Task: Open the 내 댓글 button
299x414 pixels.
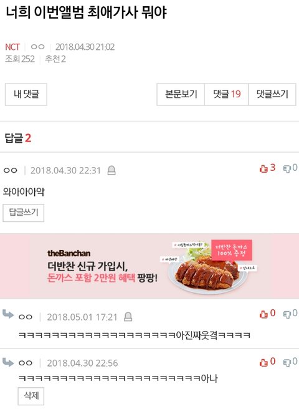Action: point(26,94)
